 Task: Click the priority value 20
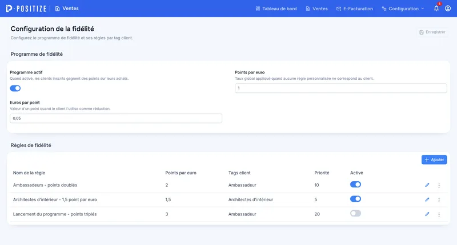(317, 214)
